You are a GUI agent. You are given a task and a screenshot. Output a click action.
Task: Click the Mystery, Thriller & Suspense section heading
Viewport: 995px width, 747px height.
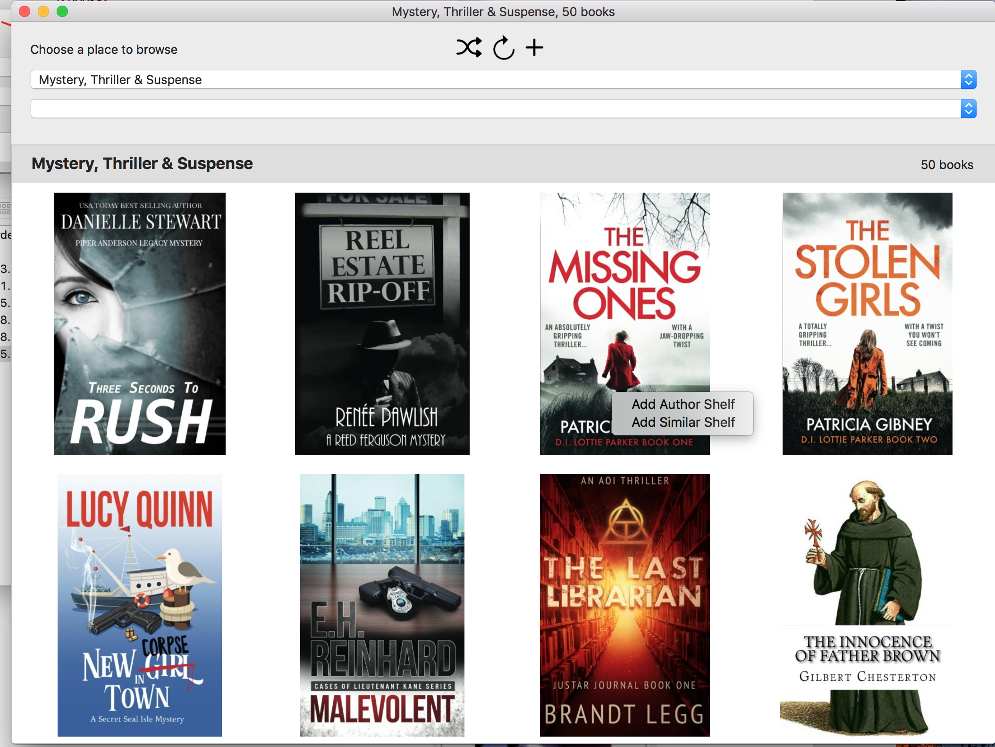pyautogui.click(x=142, y=163)
